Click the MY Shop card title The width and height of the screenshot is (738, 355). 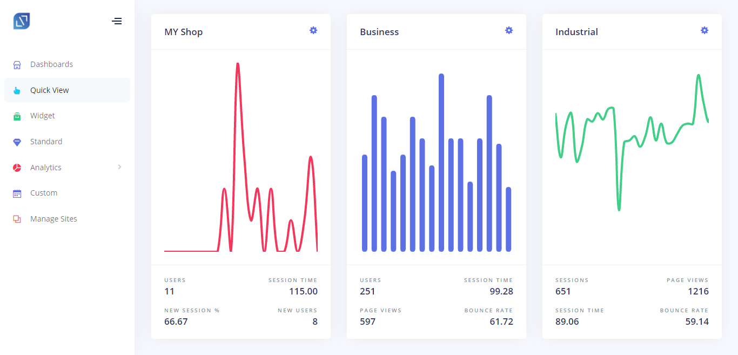184,32
